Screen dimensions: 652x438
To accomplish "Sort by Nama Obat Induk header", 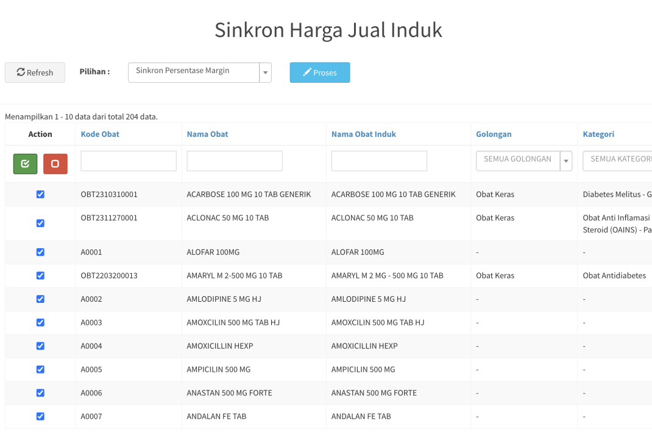I will point(363,134).
